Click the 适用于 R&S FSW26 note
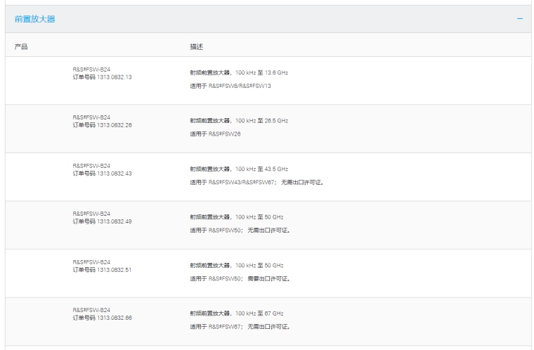Image resolution: width=534 pixels, height=350 pixels. [216, 134]
